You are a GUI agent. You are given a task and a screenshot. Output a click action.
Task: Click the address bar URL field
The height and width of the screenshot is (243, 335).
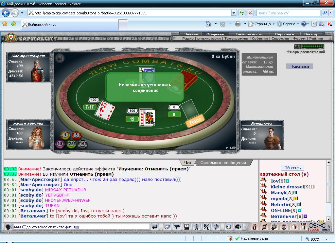point(130,13)
